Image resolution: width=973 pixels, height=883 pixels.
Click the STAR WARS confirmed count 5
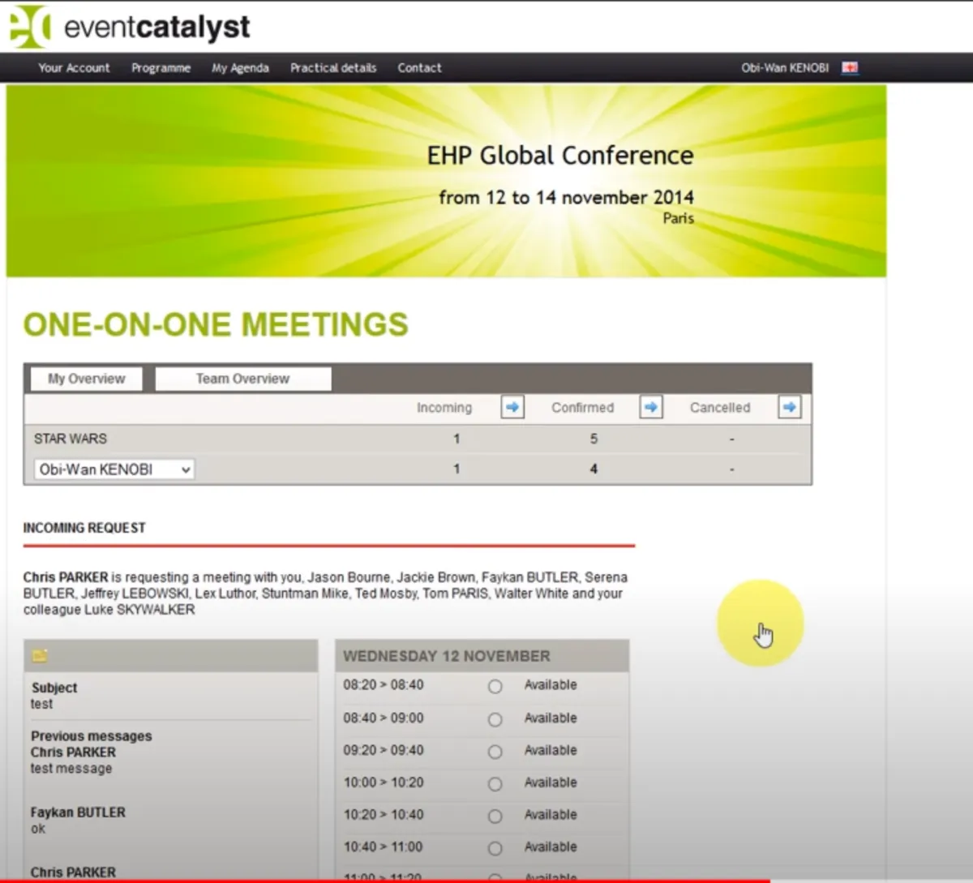[594, 439]
